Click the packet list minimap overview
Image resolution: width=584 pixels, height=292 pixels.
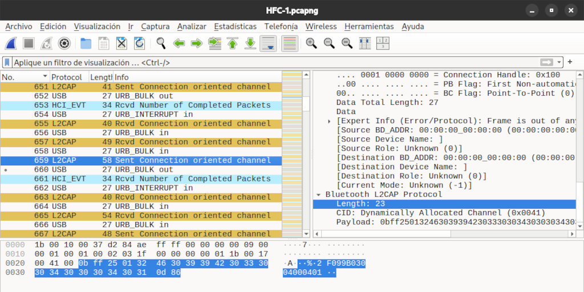click(x=291, y=154)
